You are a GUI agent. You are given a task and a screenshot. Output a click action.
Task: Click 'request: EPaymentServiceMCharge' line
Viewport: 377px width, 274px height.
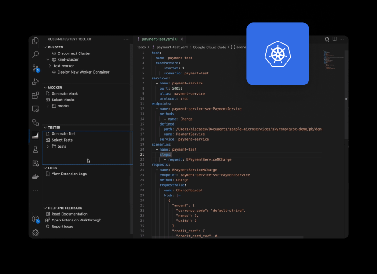197,159
